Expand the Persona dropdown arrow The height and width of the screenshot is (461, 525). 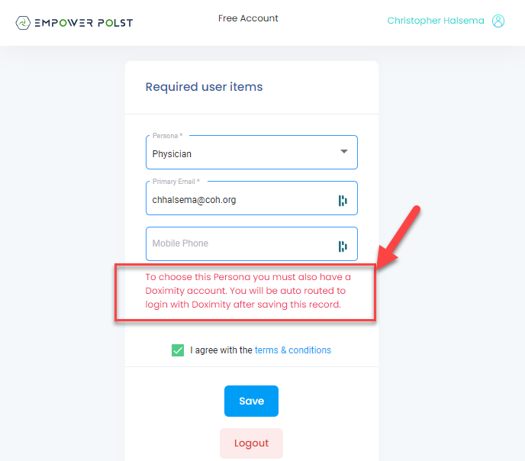coord(344,152)
